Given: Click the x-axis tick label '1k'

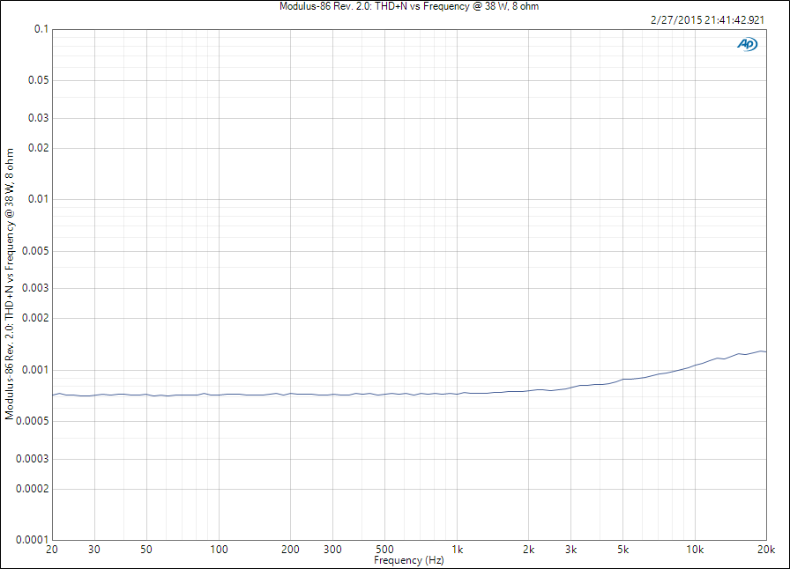Looking at the screenshot, I should click(457, 550).
